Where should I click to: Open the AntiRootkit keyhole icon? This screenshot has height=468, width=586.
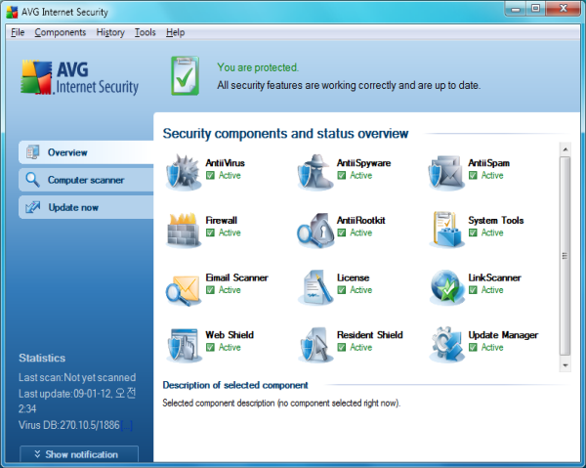[314, 230]
